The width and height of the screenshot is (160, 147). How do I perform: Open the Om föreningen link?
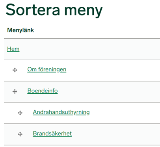pyautogui.click(x=47, y=70)
